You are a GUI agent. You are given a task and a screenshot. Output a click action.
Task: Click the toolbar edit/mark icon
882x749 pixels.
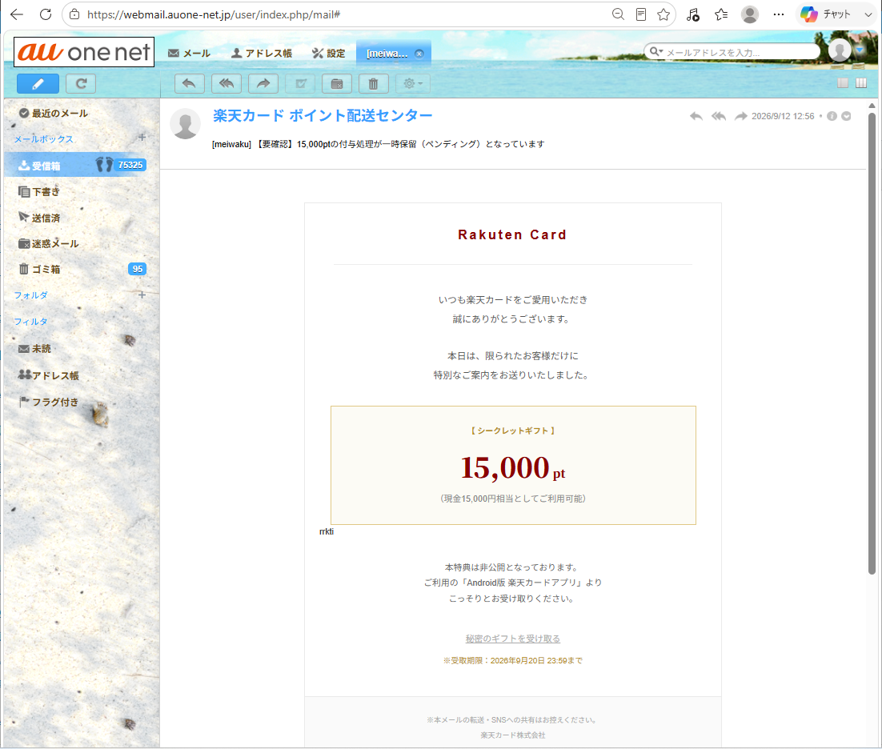tap(300, 84)
